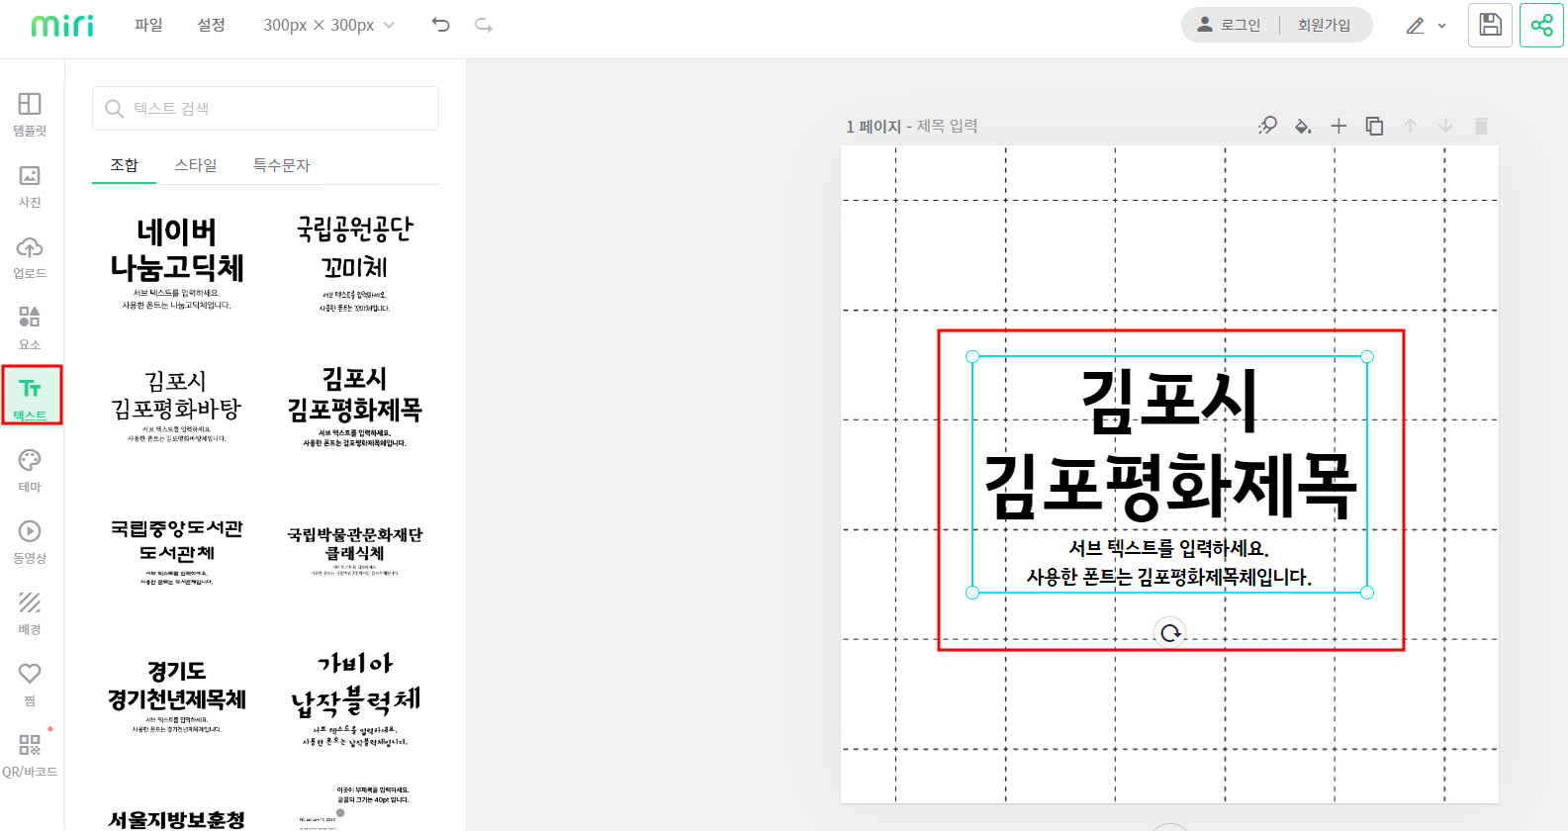Select the 김포시 김포평화제목 text combo

354,406
